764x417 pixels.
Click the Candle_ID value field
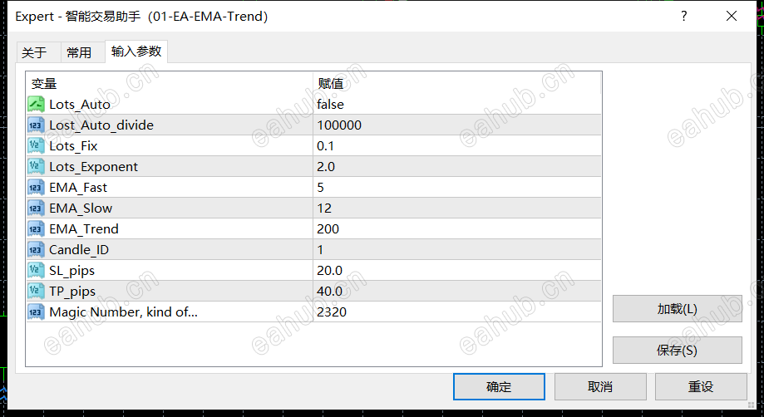click(457, 249)
